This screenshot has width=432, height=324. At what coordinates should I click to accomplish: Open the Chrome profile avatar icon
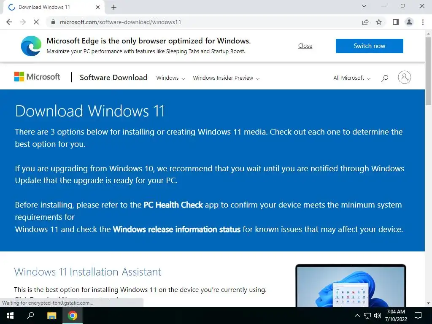[x=409, y=22]
